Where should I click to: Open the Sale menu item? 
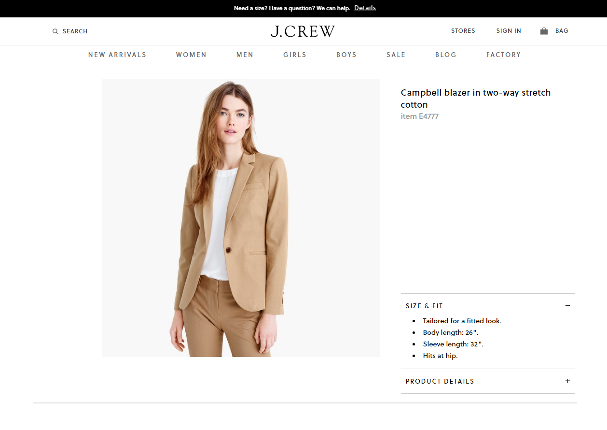point(396,55)
